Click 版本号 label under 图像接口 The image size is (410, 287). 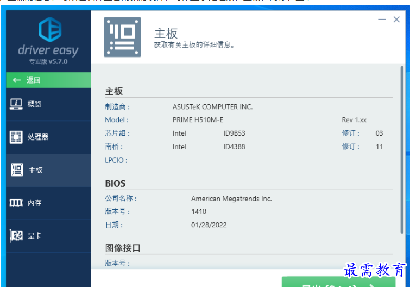[x=117, y=263]
